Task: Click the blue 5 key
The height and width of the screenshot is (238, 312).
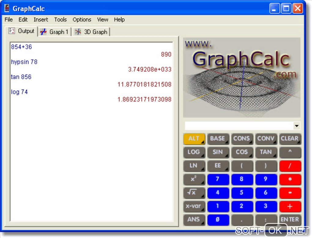Action: (242, 193)
